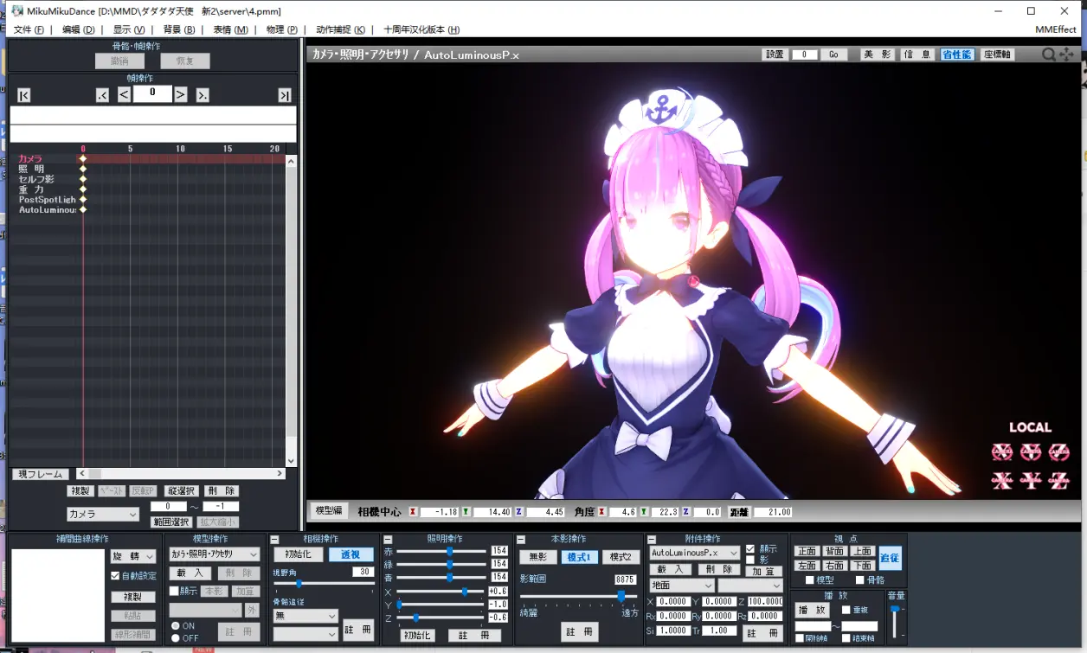Click the カメラ keyframe diamond
This screenshot has width=1087, height=653.
click(83, 158)
